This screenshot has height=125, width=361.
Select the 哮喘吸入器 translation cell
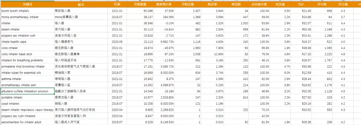(x=81, y=79)
